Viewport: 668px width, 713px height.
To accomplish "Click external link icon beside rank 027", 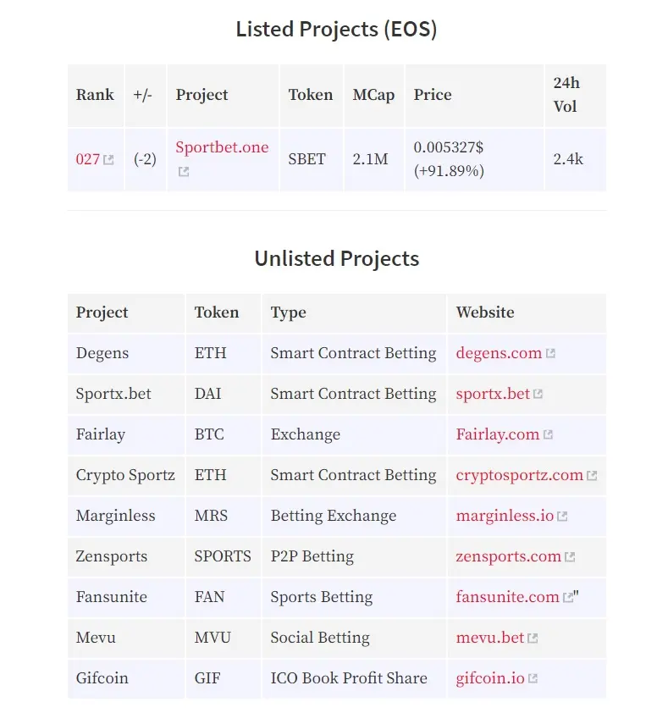I will tap(108, 159).
